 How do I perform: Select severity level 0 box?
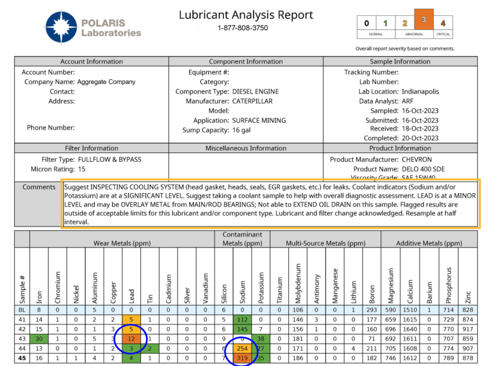[366, 23]
